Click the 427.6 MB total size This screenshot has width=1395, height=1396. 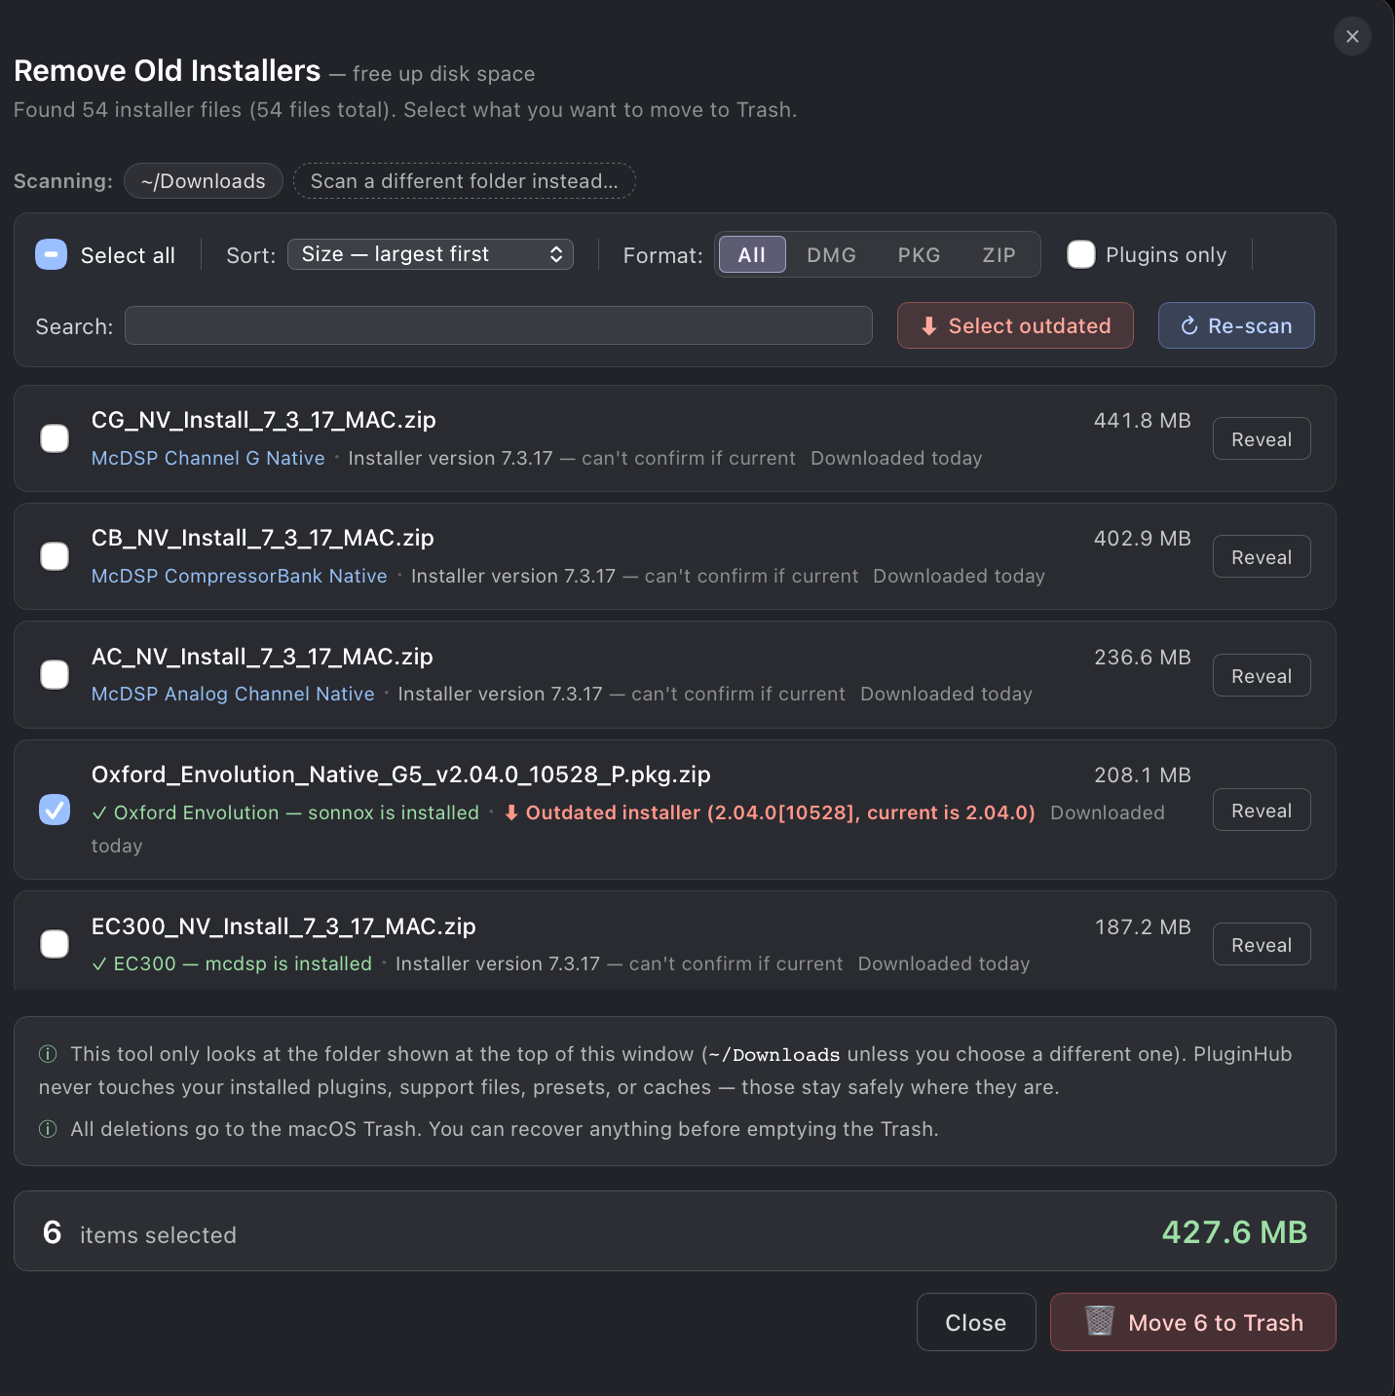(x=1234, y=1231)
